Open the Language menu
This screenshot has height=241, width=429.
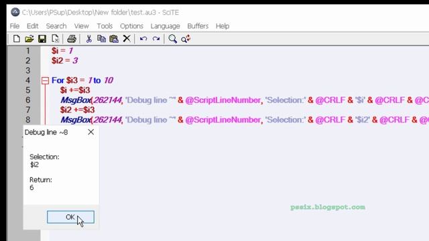(166, 26)
